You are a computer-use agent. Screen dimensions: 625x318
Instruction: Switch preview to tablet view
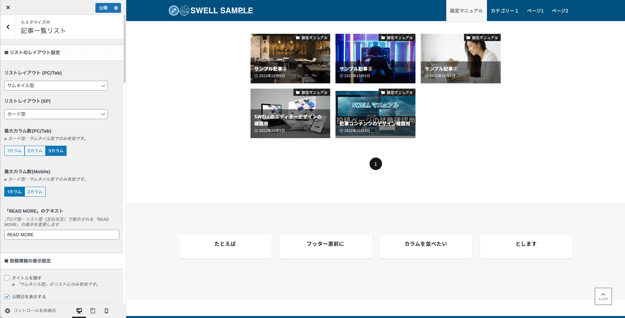tap(93, 310)
